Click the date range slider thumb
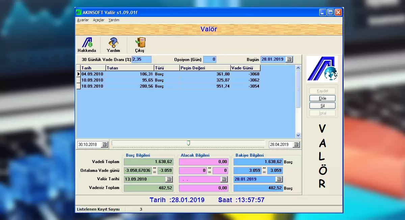405x220 pixels. [x=188, y=143]
